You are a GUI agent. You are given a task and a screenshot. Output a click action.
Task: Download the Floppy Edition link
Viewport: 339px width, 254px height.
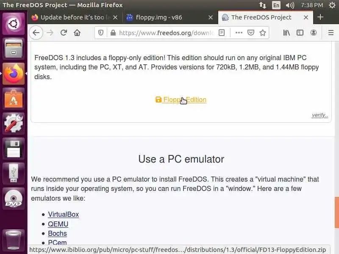[181, 99]
